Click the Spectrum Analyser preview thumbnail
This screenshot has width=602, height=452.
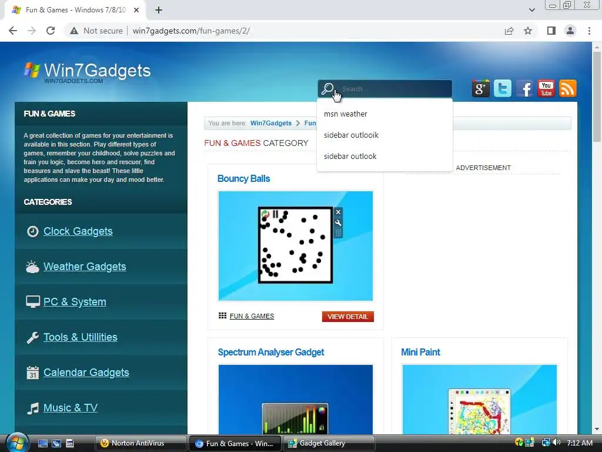(296, 400)
